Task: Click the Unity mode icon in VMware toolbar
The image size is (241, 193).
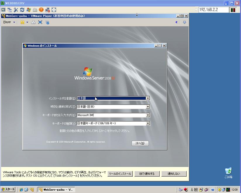Action: click(47, 23)
